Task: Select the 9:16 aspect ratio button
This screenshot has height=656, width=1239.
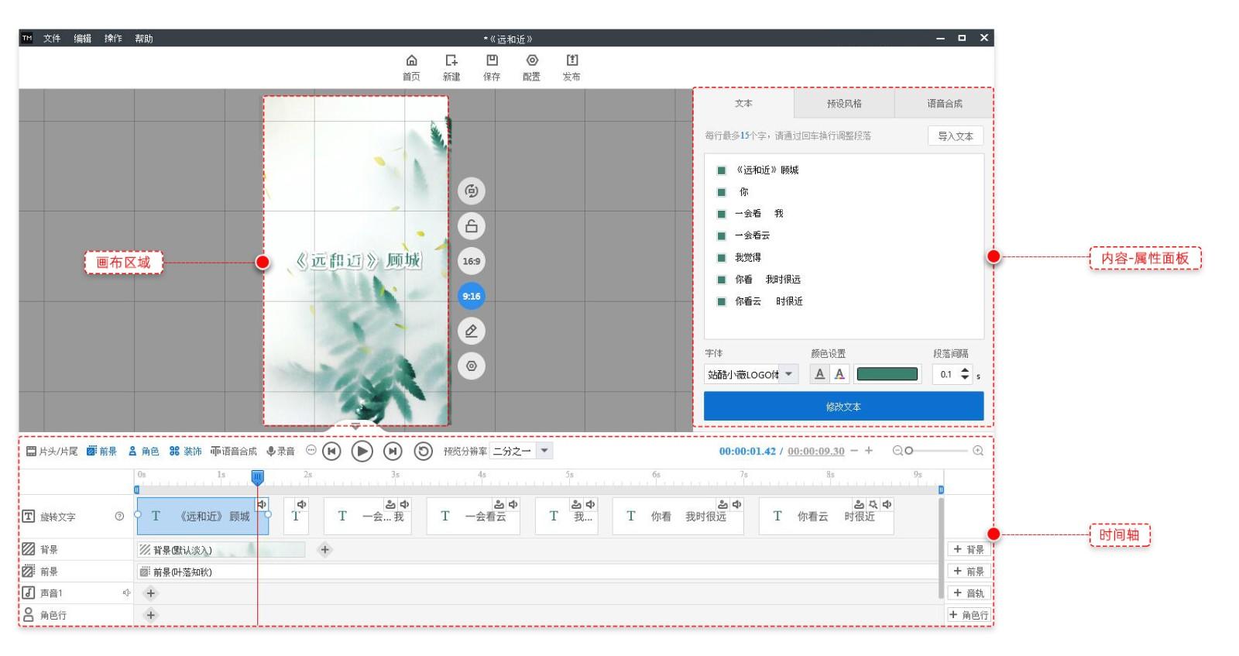Action: pyautogui.click(x=471, y=297)
